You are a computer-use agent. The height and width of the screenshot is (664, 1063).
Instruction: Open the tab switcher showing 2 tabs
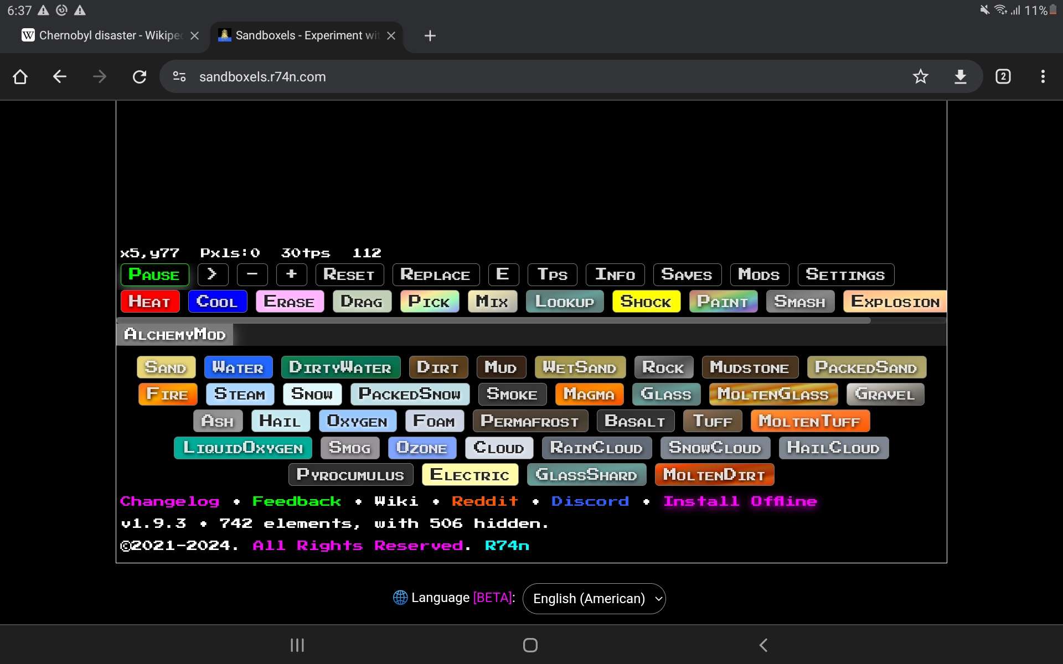click(x=1003, y=76)
